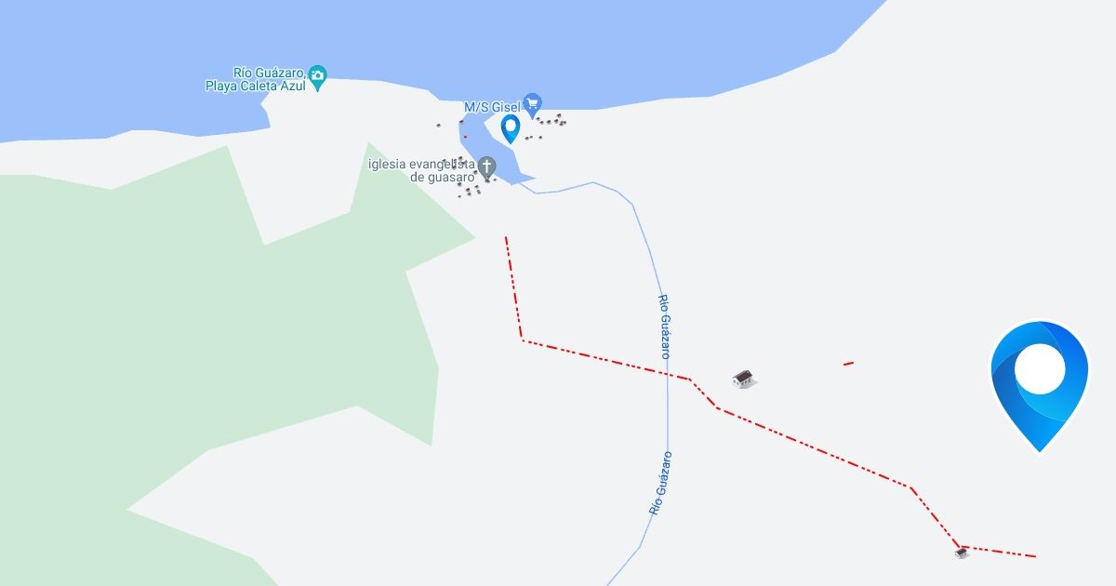Viewport: 1116px width, 586px height.
Task: Click the red dot inside the lagoon
Action: 465,137
